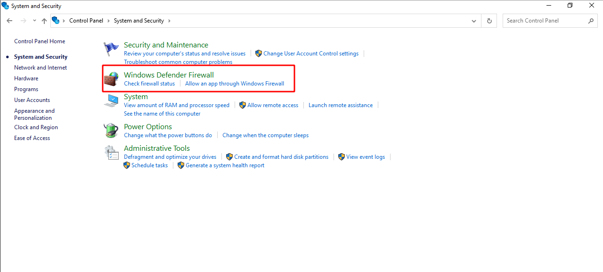Click the shield icon beside View event logs
Viewport: 603px width, 272px height.
click(x=341, y=157)
